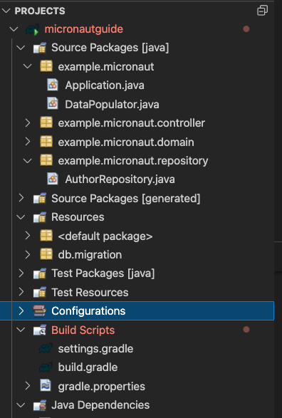Collapse the Build Scripts chevron
Screen dimensions: 282x418
[x=21, y=330]
